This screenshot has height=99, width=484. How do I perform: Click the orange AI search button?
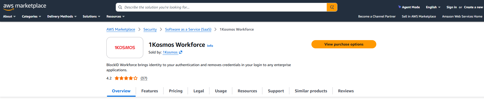point(332,7)
